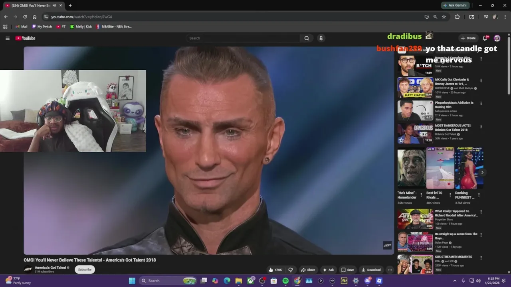The width and height of the screenshot is (511, 287).
Task: Open options for MK Calls Out Clavicular video
Action: click(x=481, y=81)
